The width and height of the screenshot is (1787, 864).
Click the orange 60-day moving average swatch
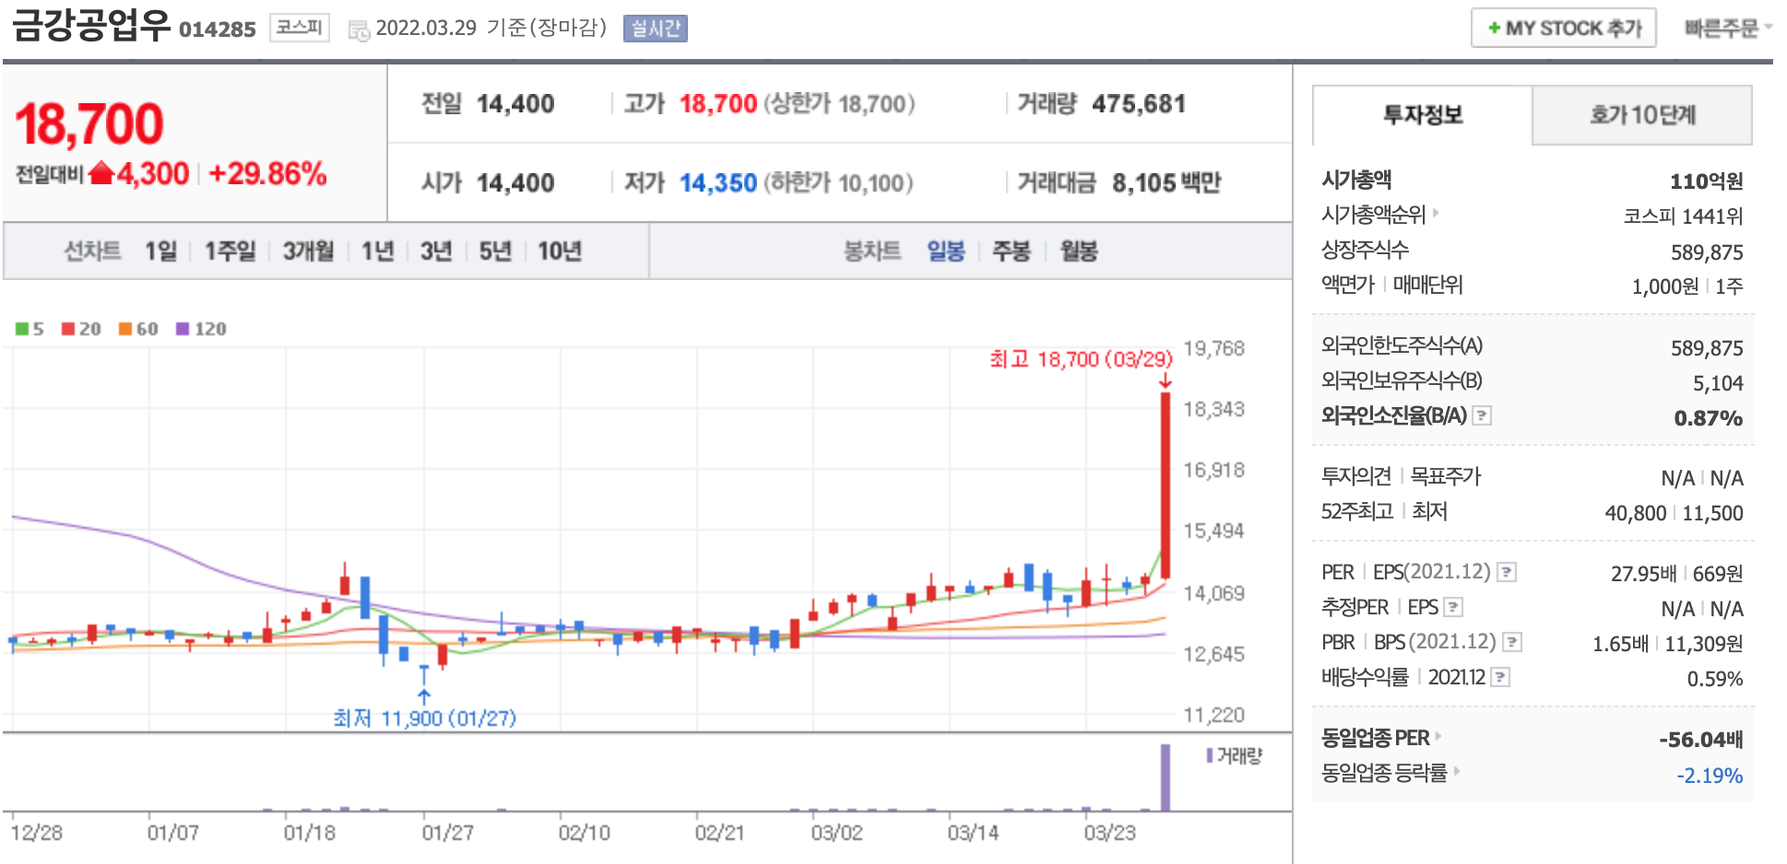point(125,329)
